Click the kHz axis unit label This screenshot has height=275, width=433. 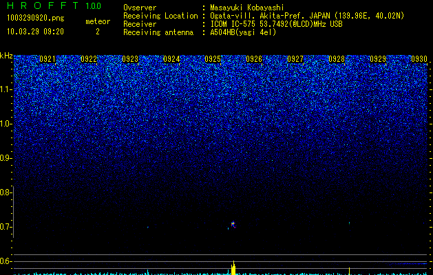6,56
